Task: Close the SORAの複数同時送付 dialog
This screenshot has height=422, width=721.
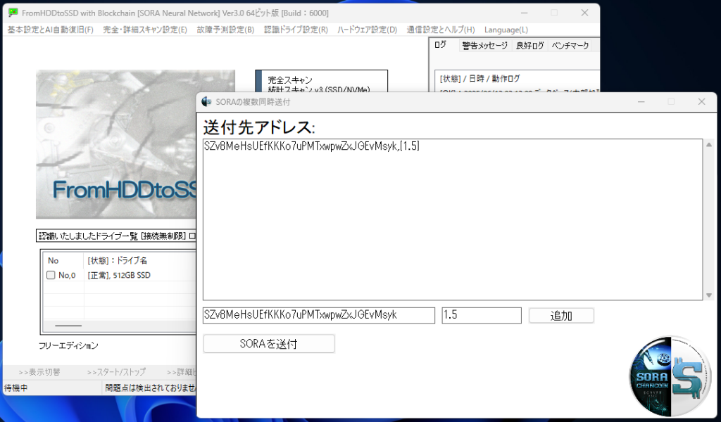Action: point(701,101)
